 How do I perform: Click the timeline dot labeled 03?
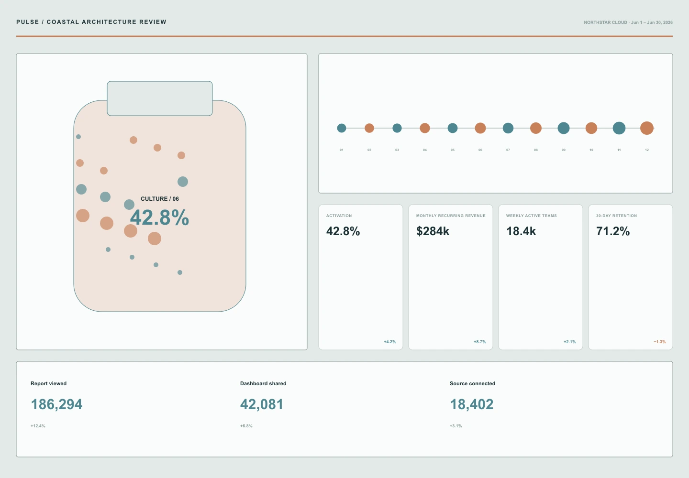tap(397, 128)
